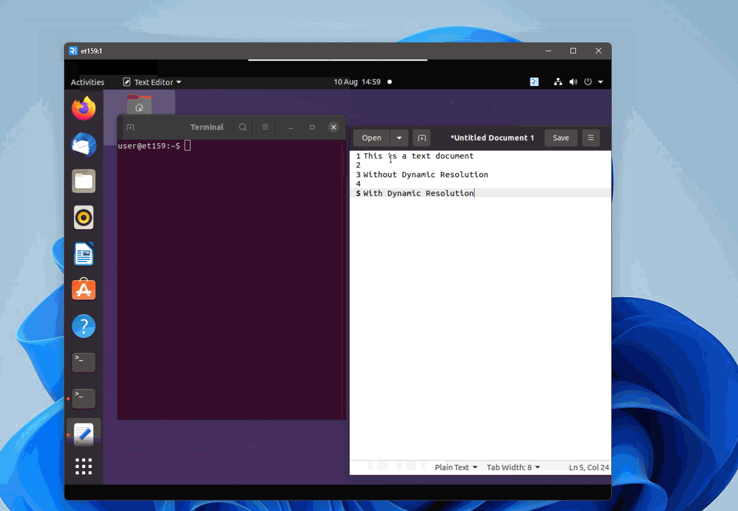Expand the recent files arrow beside Open
738x511 pixels.
pyautogui.click(x=399, y=138)
